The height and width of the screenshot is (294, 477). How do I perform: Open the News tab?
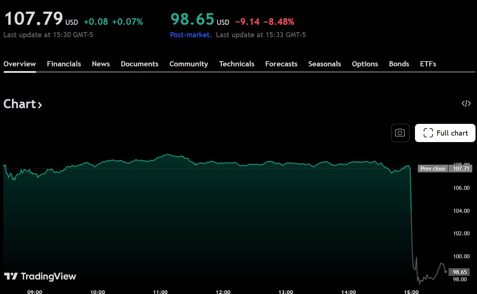[101, 64]
